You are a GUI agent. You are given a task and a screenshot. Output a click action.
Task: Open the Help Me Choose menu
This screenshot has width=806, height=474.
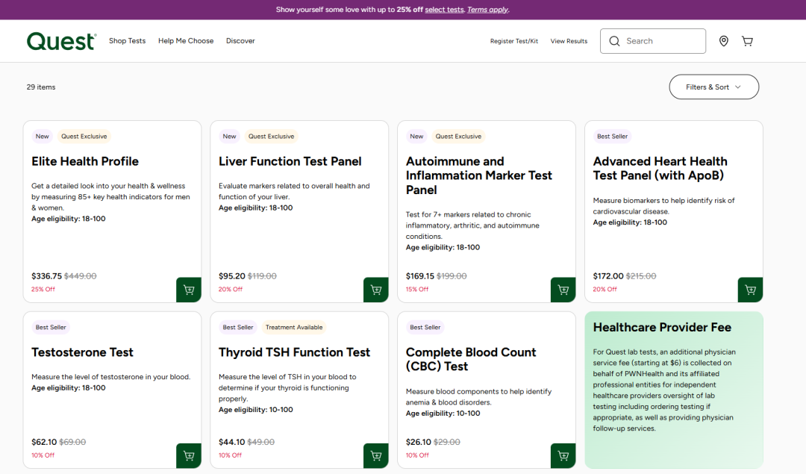point(186,41)
